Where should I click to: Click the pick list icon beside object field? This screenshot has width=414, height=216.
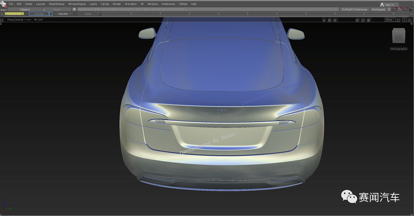[x=75, y=9]
